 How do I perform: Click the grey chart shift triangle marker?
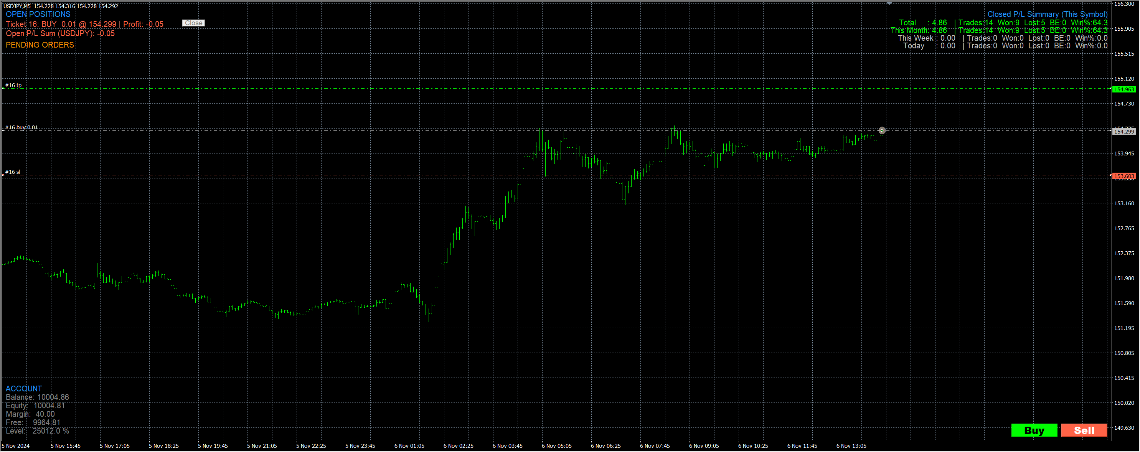(x=889, y=3)
